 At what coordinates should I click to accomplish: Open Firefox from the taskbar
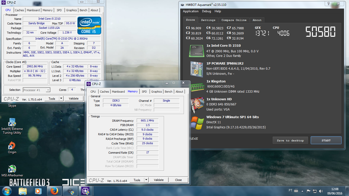[x=54, y=191]
